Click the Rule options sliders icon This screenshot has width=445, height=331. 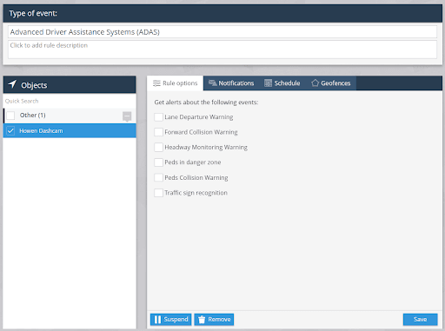point(156,83)
